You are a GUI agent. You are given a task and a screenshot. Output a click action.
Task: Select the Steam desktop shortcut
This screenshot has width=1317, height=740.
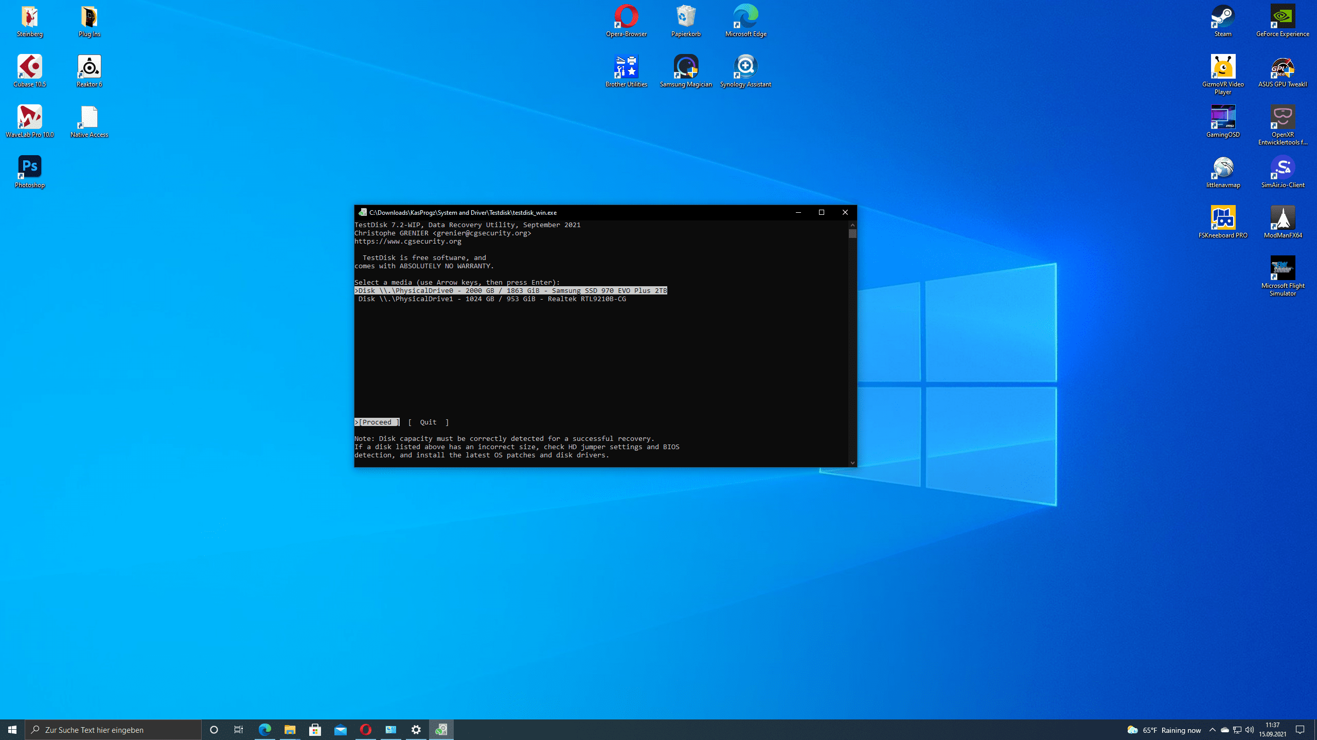click(x=1223, y=22)
